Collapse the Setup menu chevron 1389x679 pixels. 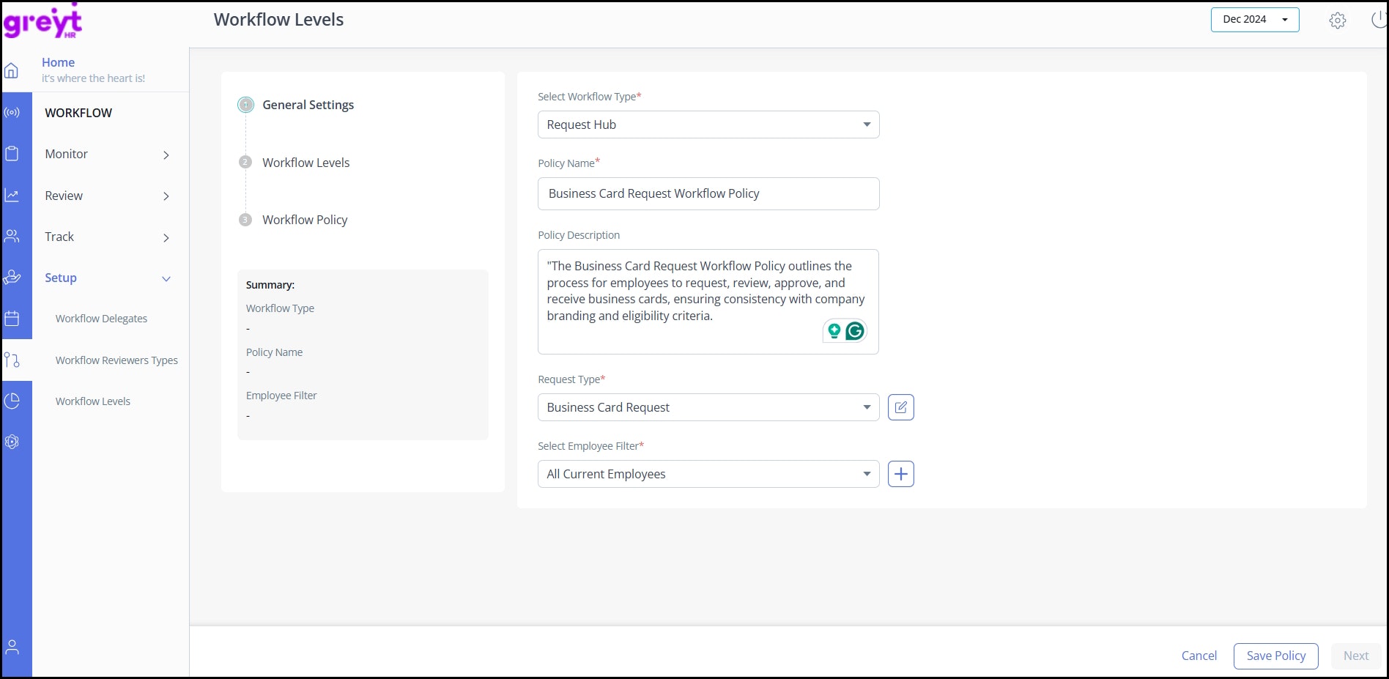[x=166, y=278]
